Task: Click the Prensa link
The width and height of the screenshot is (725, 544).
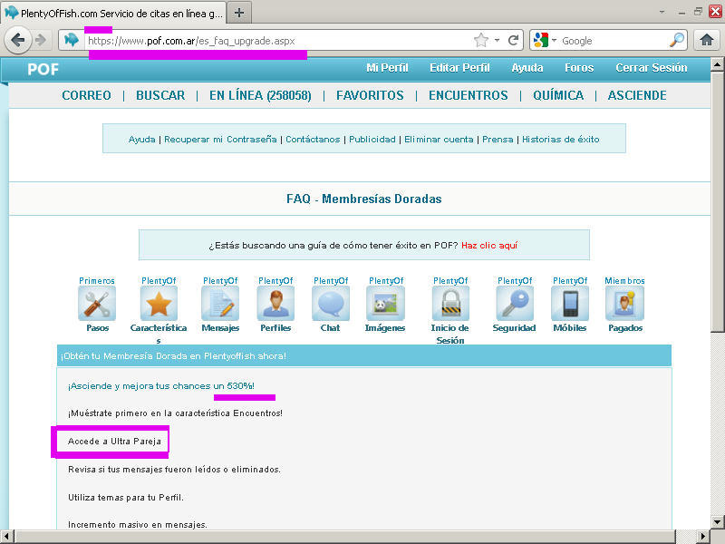Action: coord(498,140)
